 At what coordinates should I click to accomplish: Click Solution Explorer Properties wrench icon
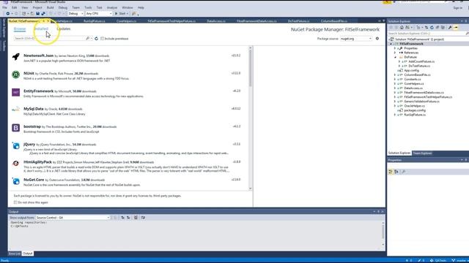(450, 28)
